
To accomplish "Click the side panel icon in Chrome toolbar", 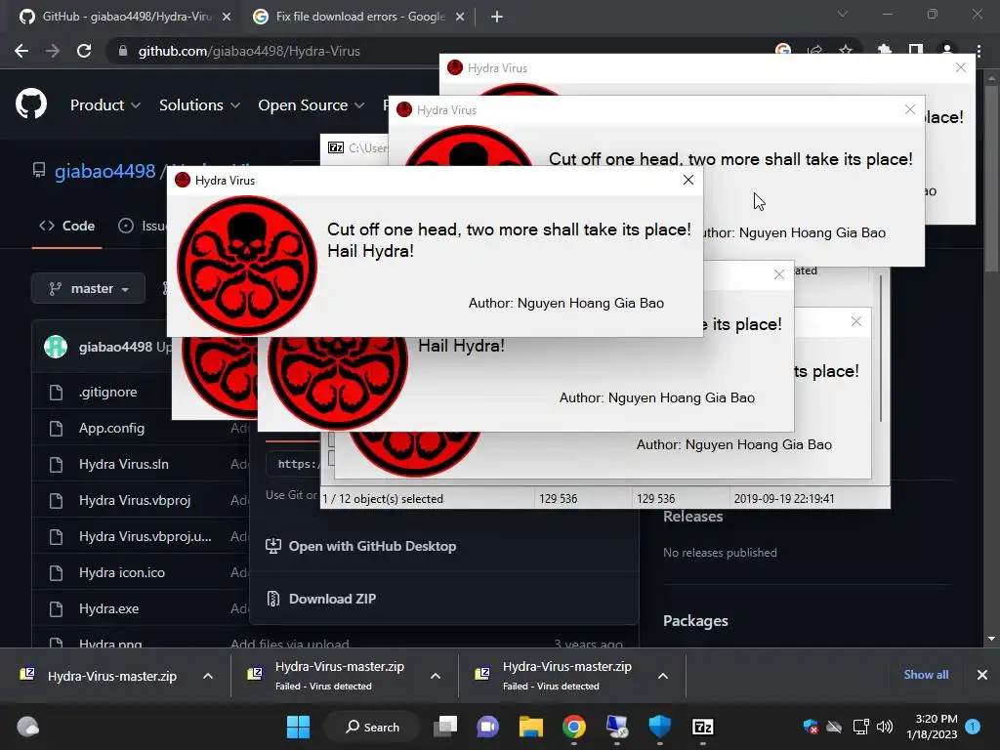I will point(916,50).
